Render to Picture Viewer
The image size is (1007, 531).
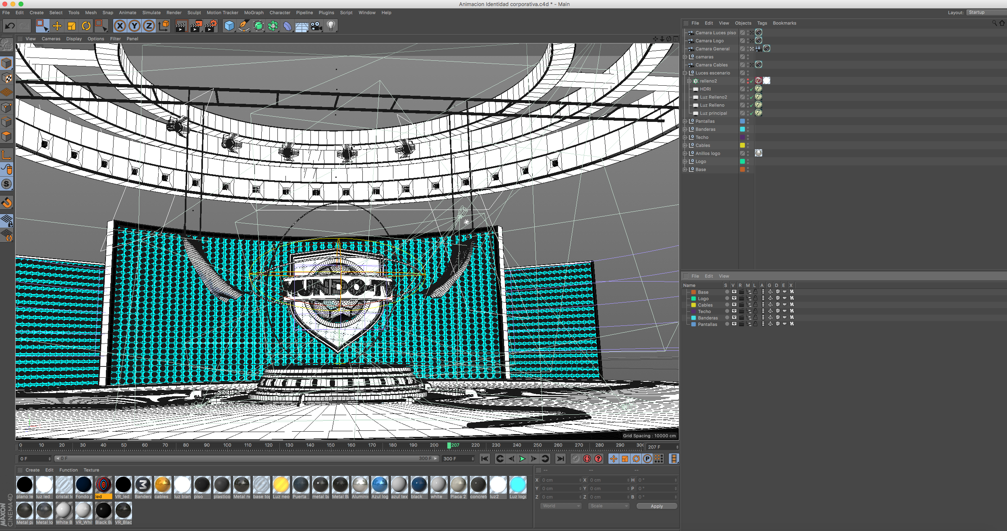196,26
